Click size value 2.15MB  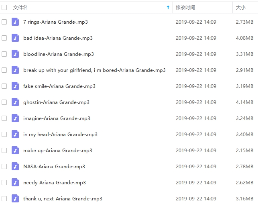(244, 150)
